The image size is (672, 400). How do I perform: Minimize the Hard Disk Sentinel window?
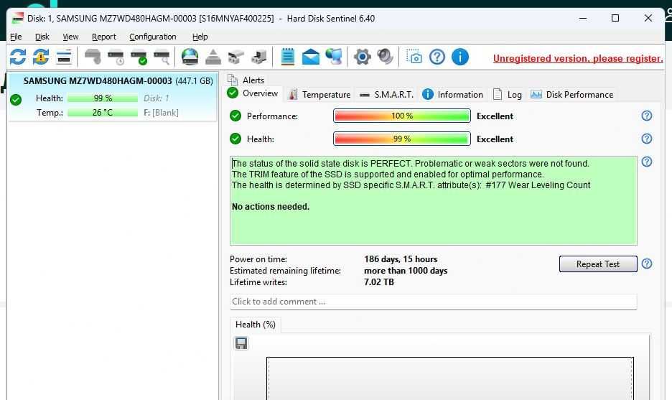point(583,18)
